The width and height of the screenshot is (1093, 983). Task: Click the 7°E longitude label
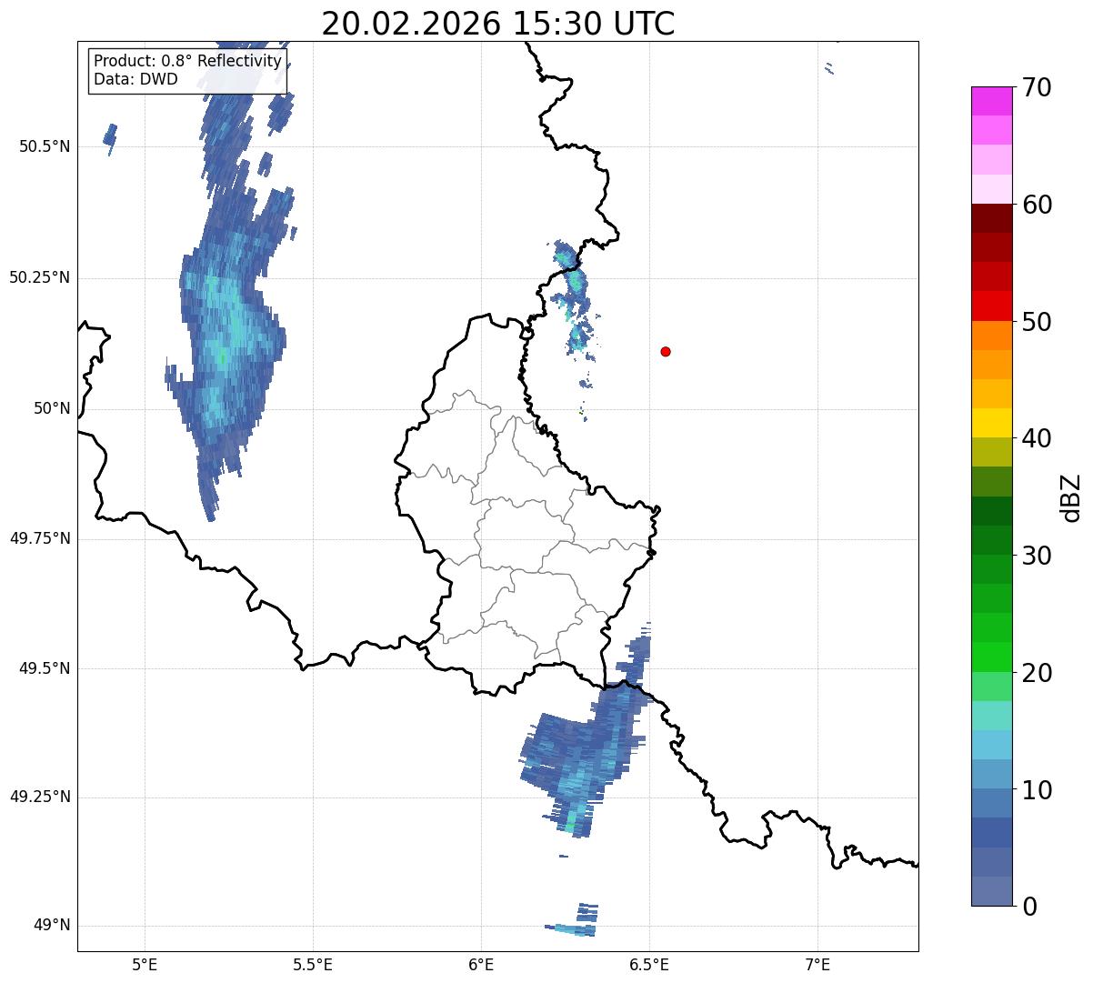(817, 964)
